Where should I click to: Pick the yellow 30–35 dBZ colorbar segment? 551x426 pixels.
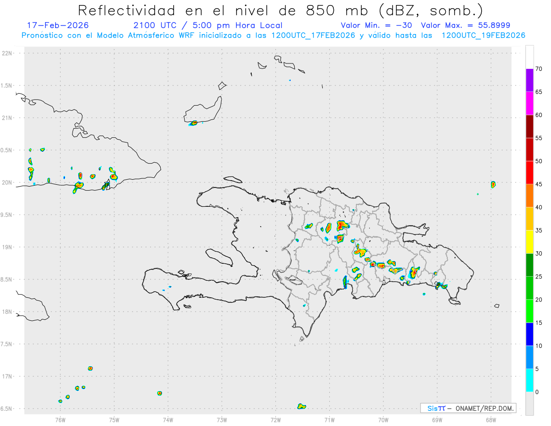pyautogui.click(x=529, y=242)
